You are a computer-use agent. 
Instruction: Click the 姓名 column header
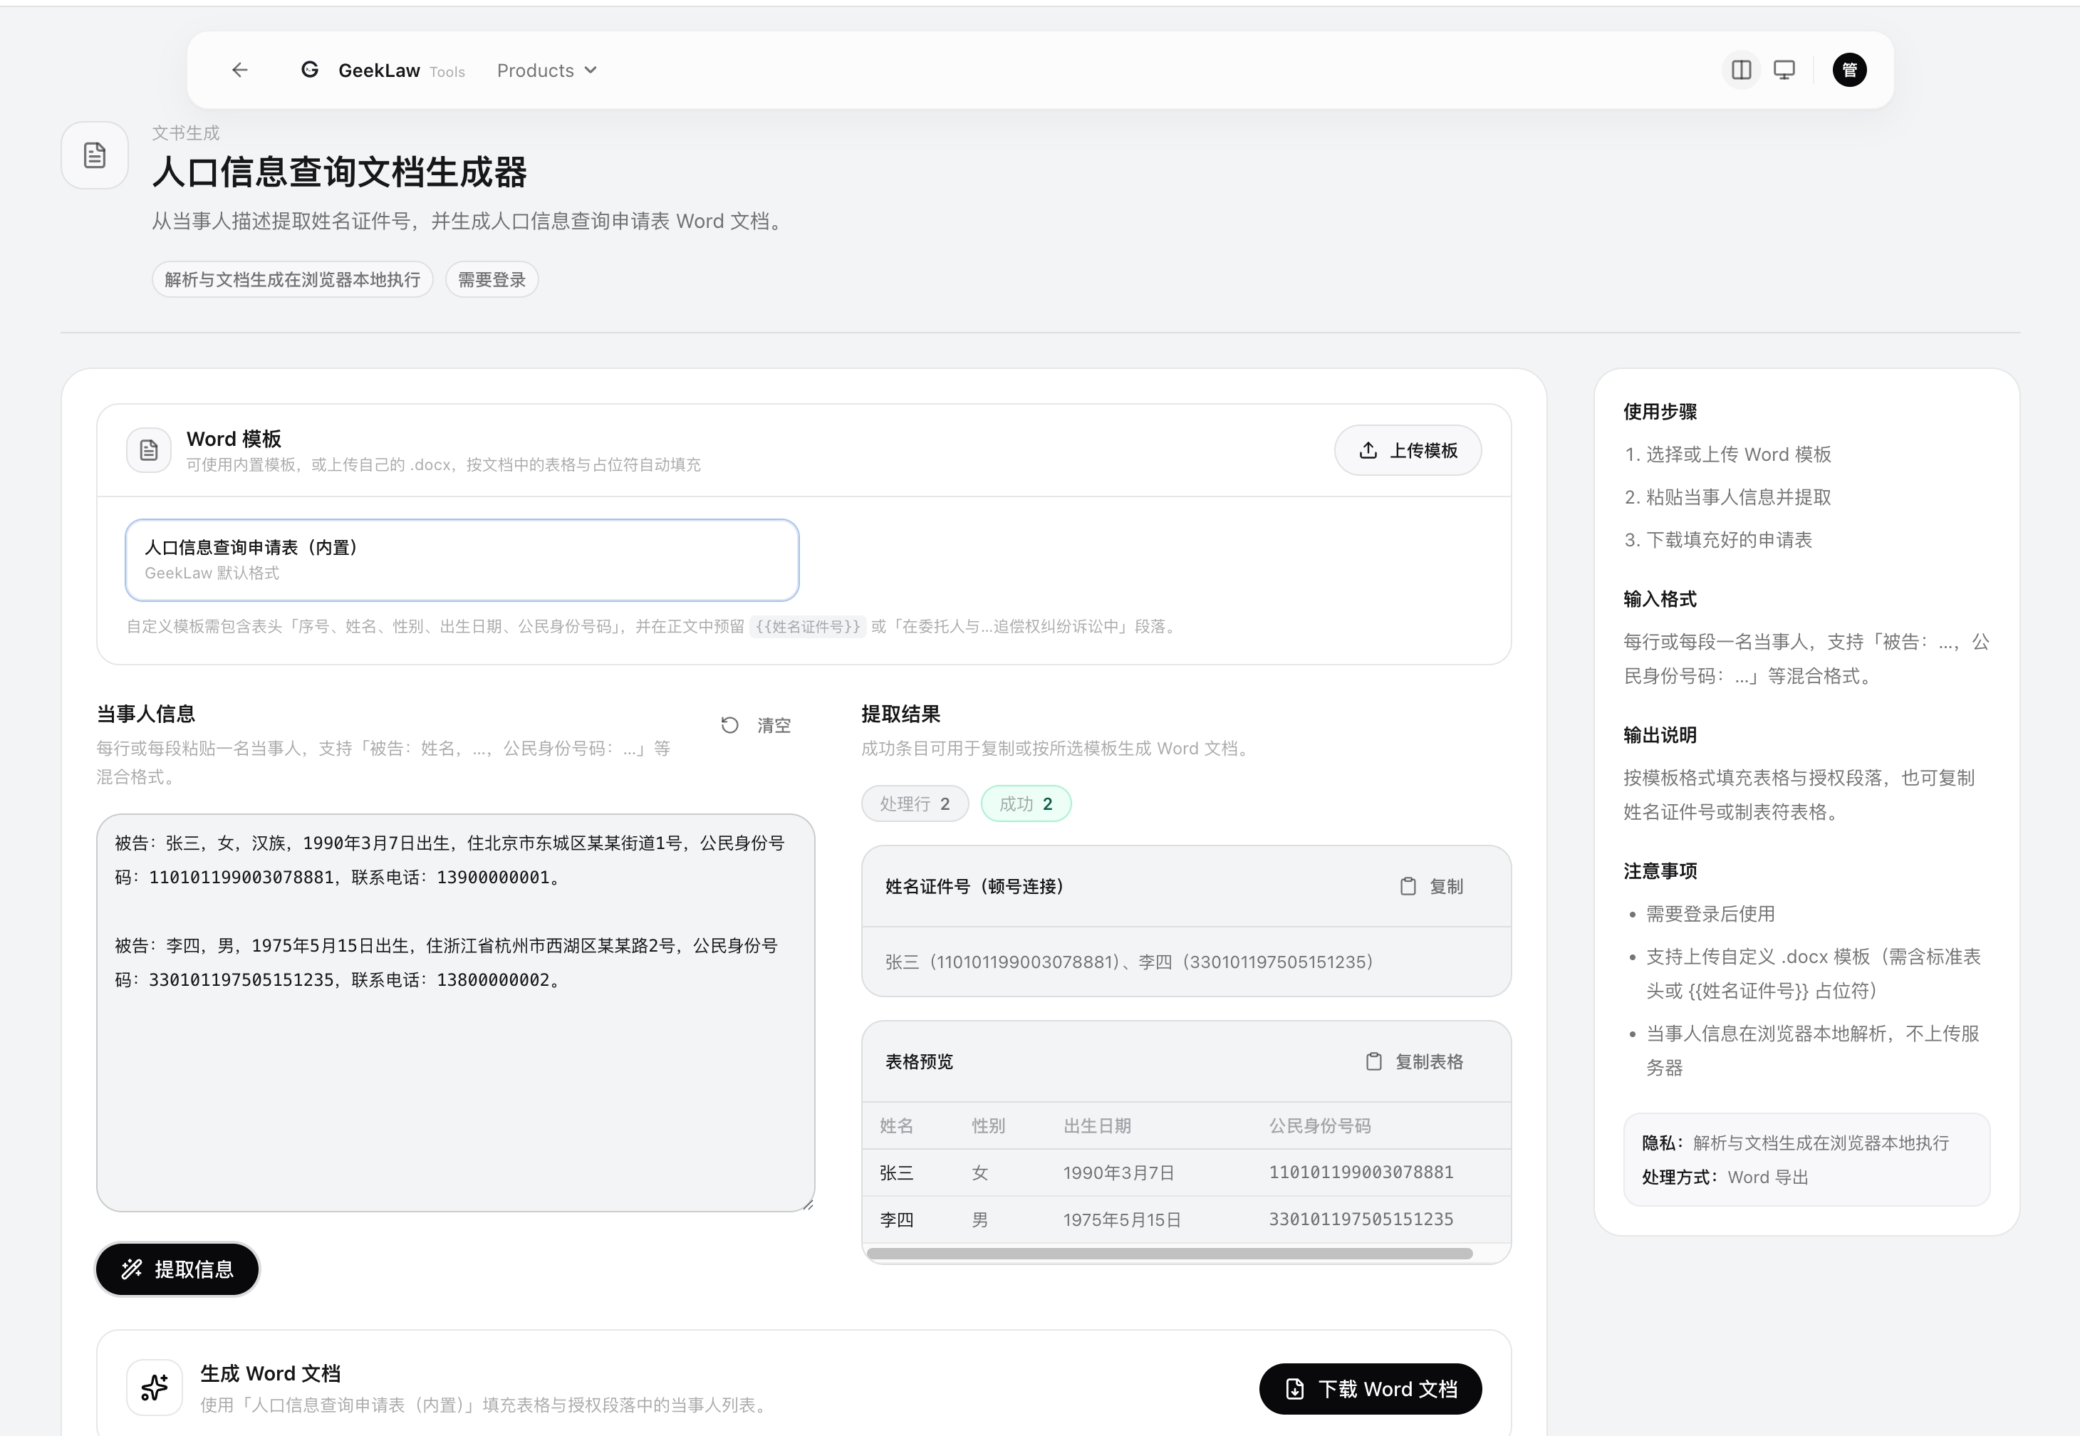pyautogui.click(x=896, y=1125)
